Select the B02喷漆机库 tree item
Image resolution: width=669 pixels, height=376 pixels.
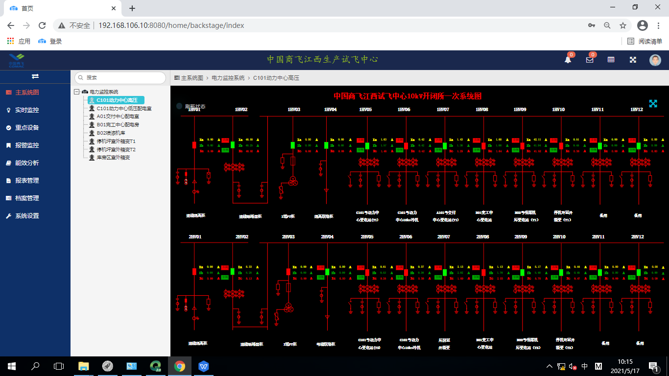tap(111, 133)
